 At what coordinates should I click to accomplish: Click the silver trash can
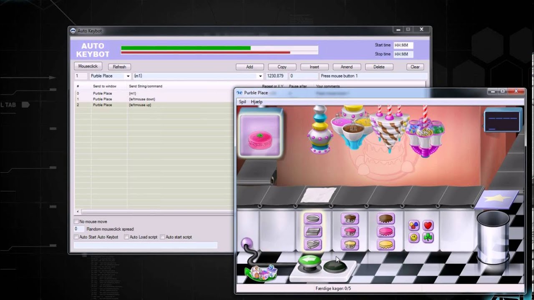click(493, 237)
